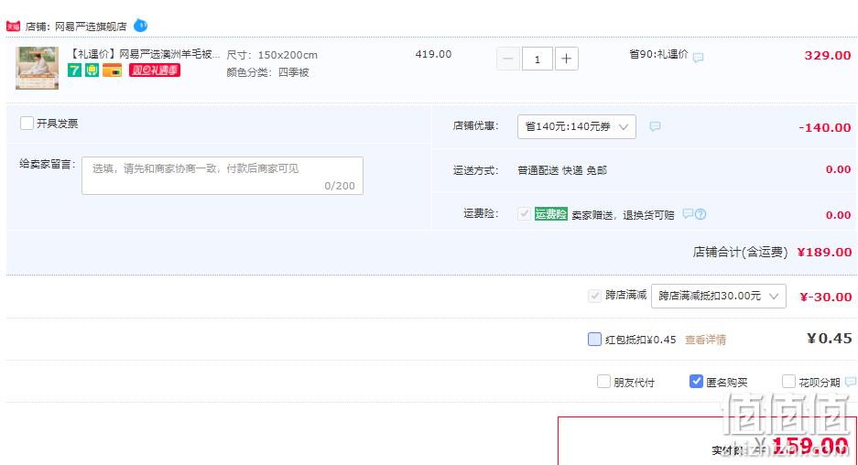The width and height of the screenshot is (858, 465).
Task: Click the 颜色分类: 四季被 text
Action: pos(267,72)
